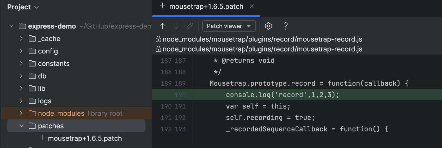Collapse the express-demo root folder
This screenshot has width=442, height=148.
[x=11, y=26]
